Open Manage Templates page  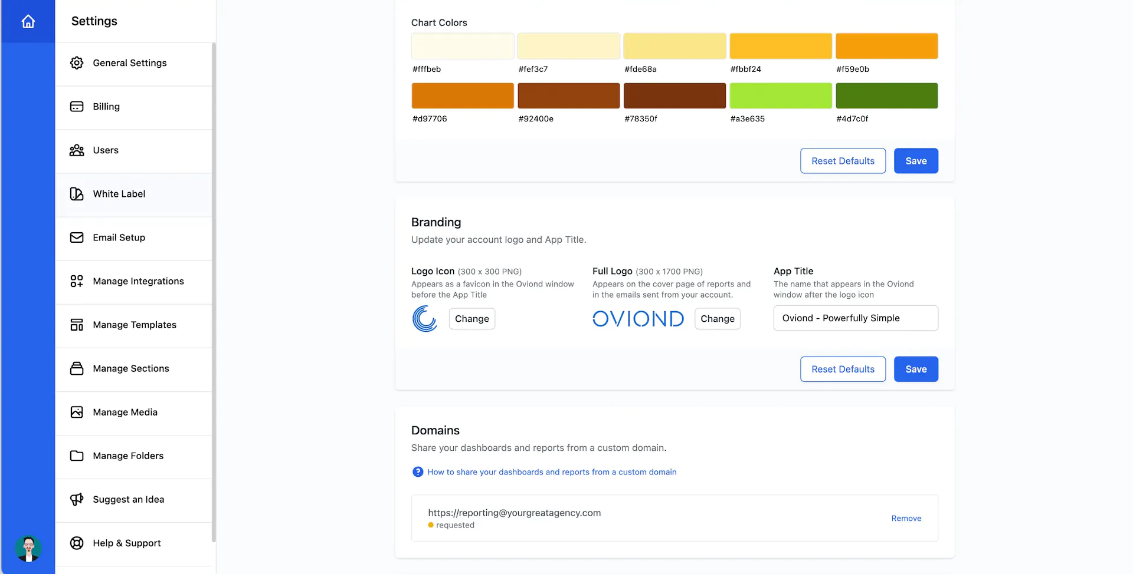pos(134,325)
